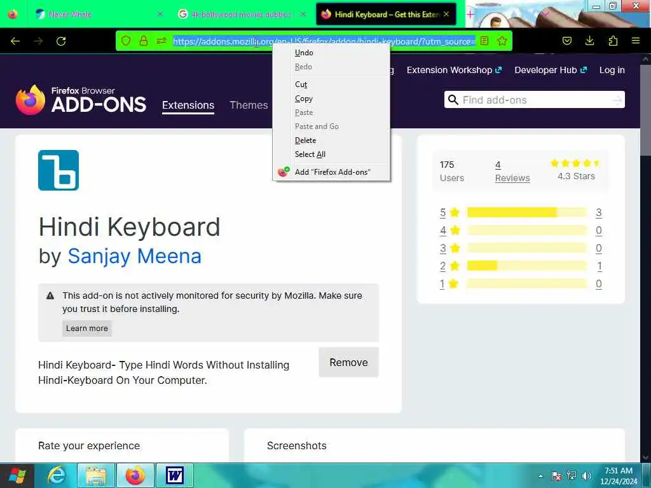Click Remove button for add-on

coord(349,362)
